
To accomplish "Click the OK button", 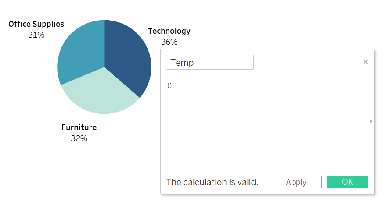I will point(347,182).
